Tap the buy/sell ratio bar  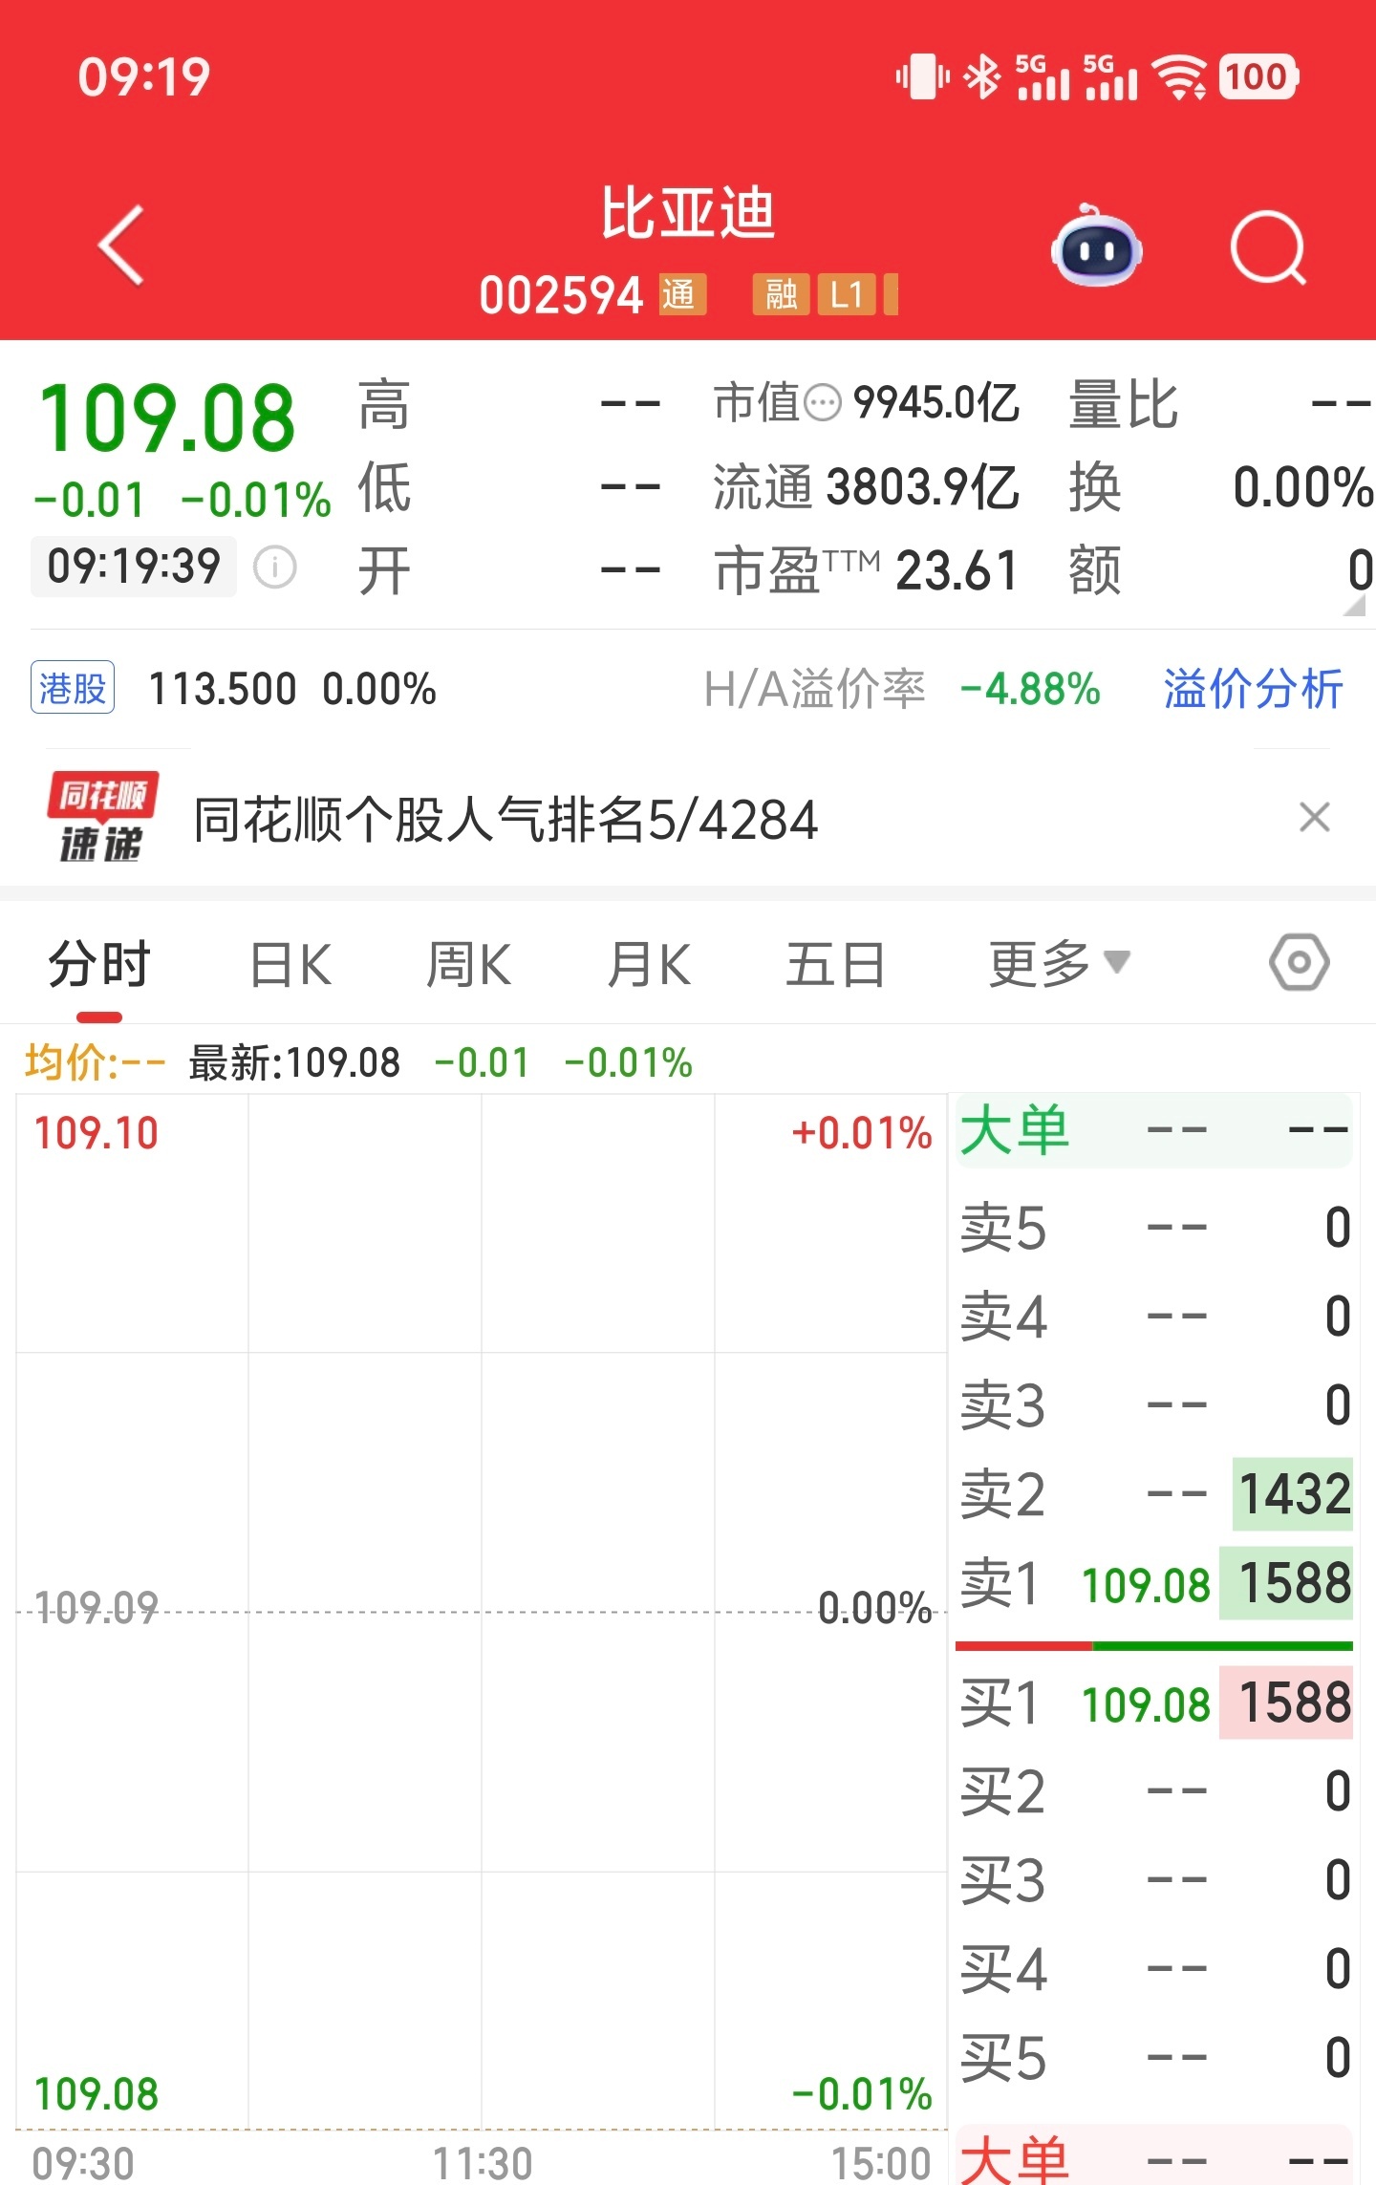pos(1154,1646)
